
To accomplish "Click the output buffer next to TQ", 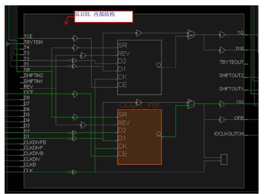I will click(x=222, y=34).
